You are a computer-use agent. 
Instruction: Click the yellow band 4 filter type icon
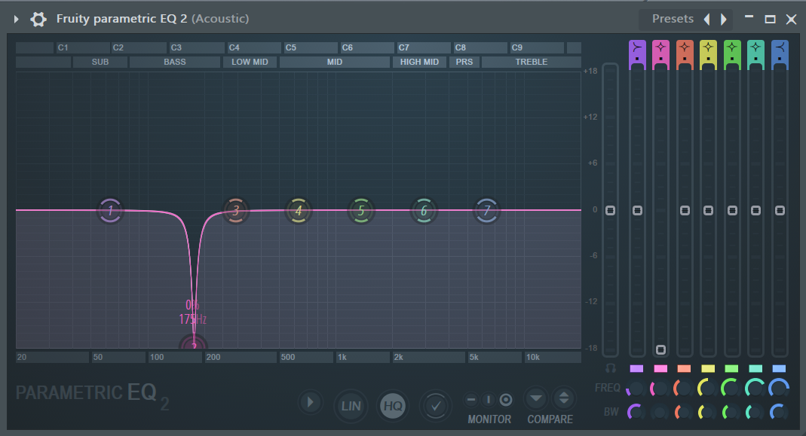click(708, 47)
